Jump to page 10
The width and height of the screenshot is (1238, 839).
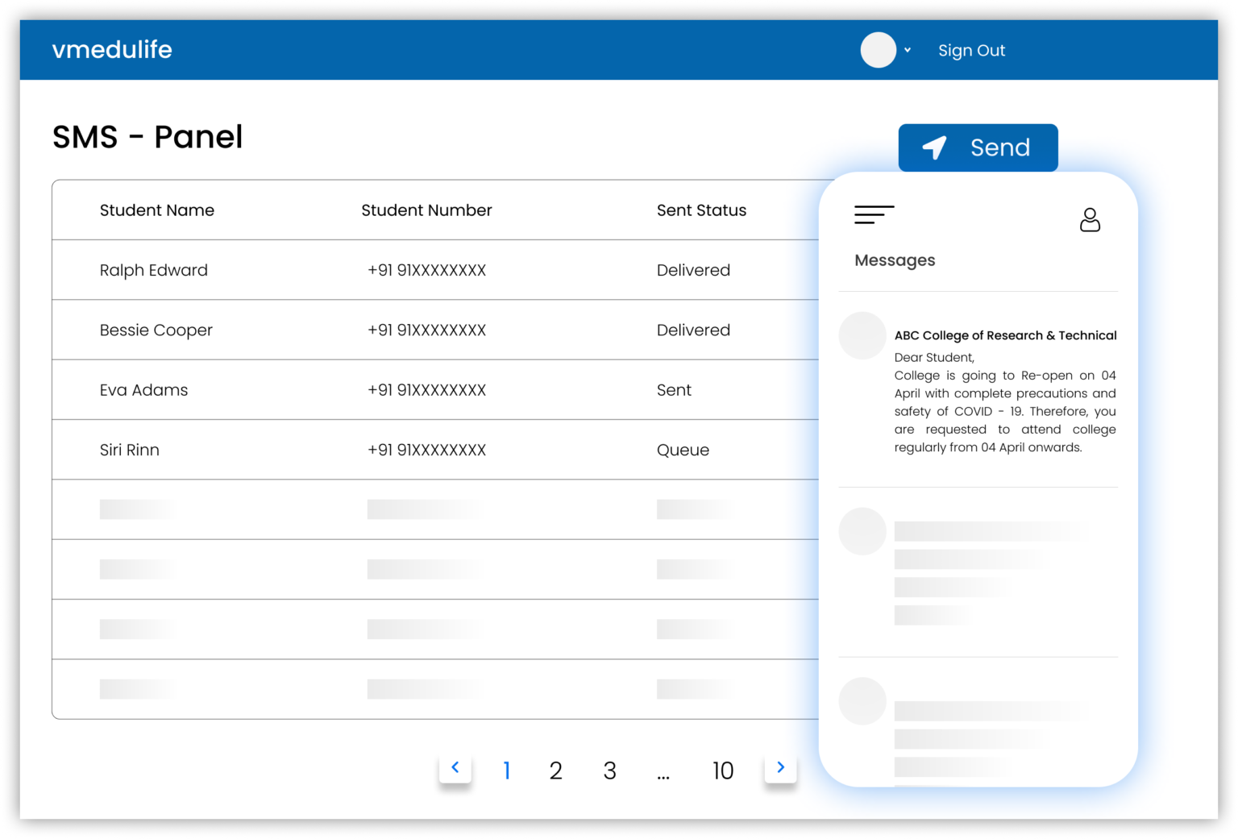[723, 770]
